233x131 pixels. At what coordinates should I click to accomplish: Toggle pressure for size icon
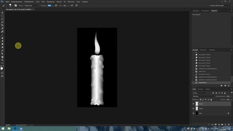point(76,5)
